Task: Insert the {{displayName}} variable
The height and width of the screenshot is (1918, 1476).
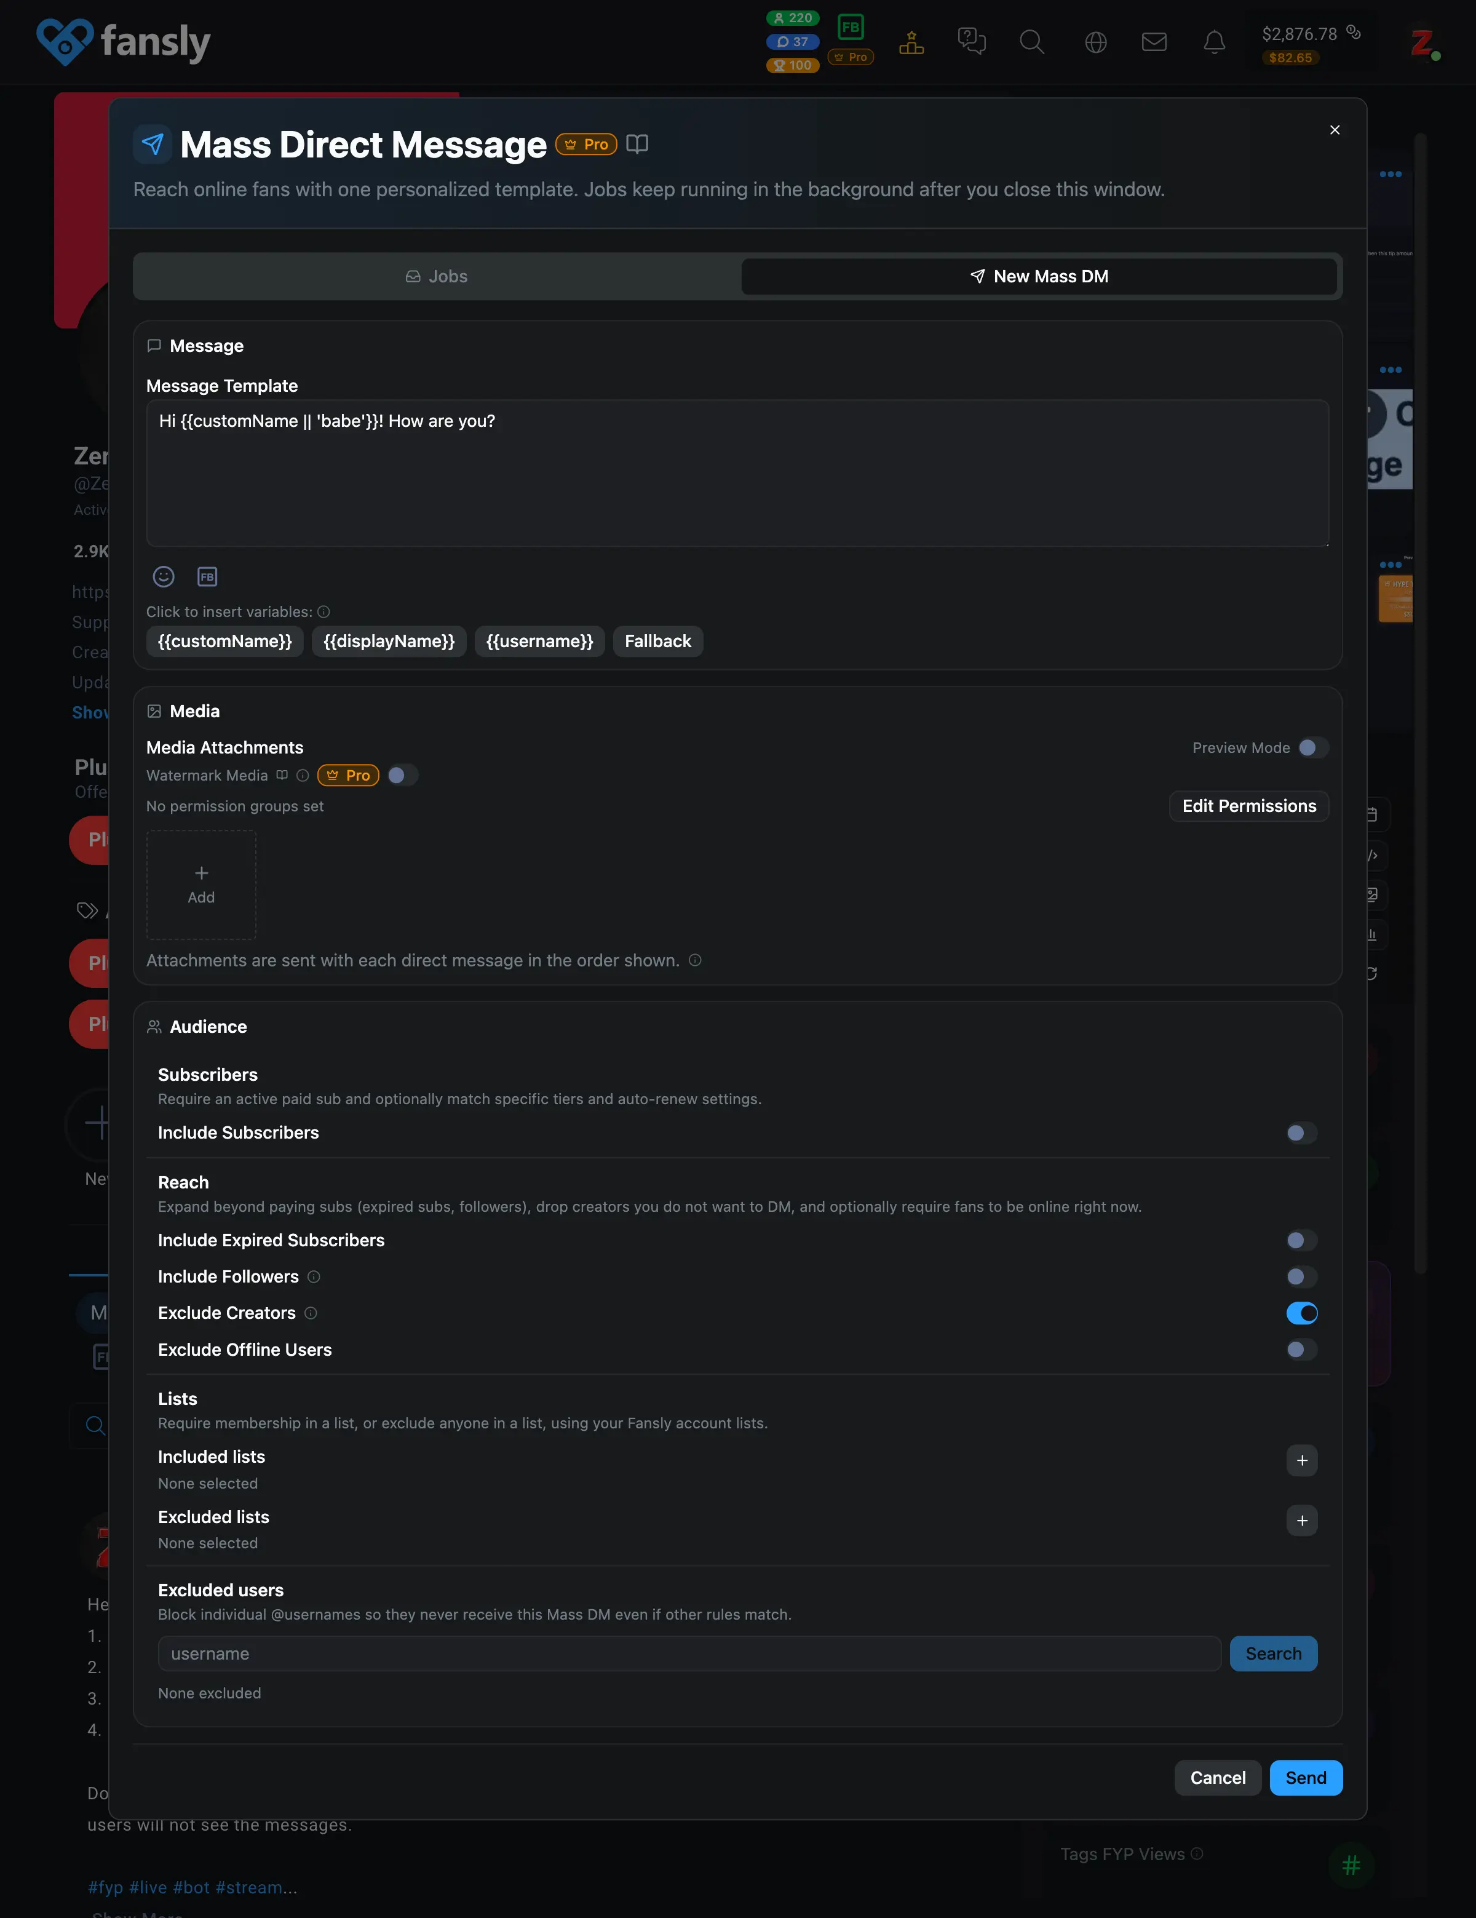Action: click(x=389, y=641)
